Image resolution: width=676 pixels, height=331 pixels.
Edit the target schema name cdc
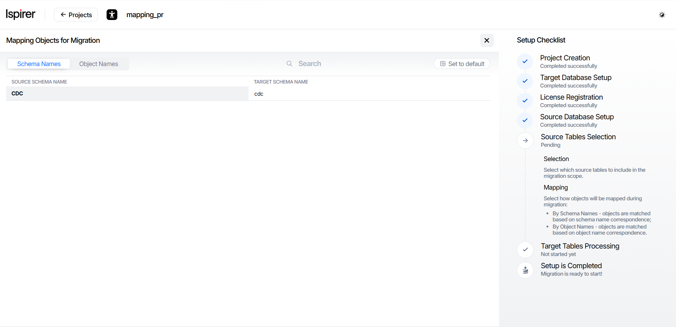point(368,94)
